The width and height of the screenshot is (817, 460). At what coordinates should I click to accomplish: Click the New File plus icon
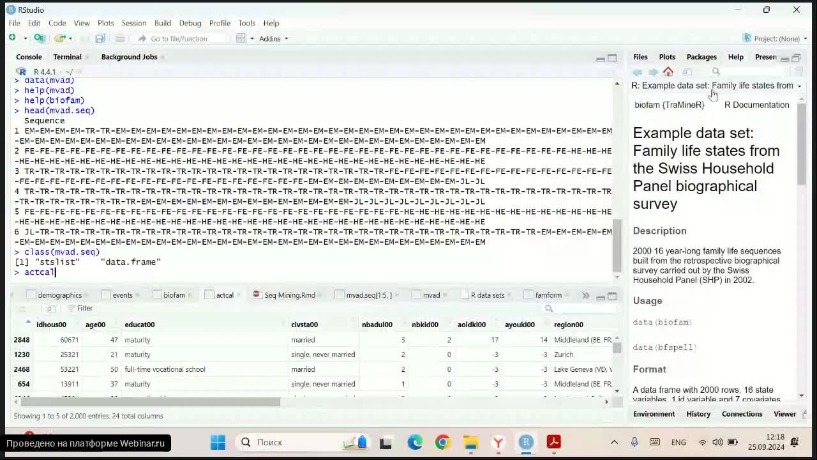point(12,38)
